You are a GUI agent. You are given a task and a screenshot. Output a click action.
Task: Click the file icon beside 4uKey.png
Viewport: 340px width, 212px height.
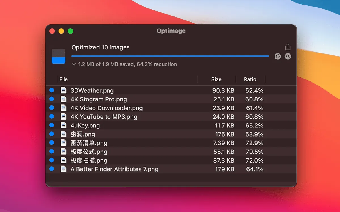(x=63, y=126)
